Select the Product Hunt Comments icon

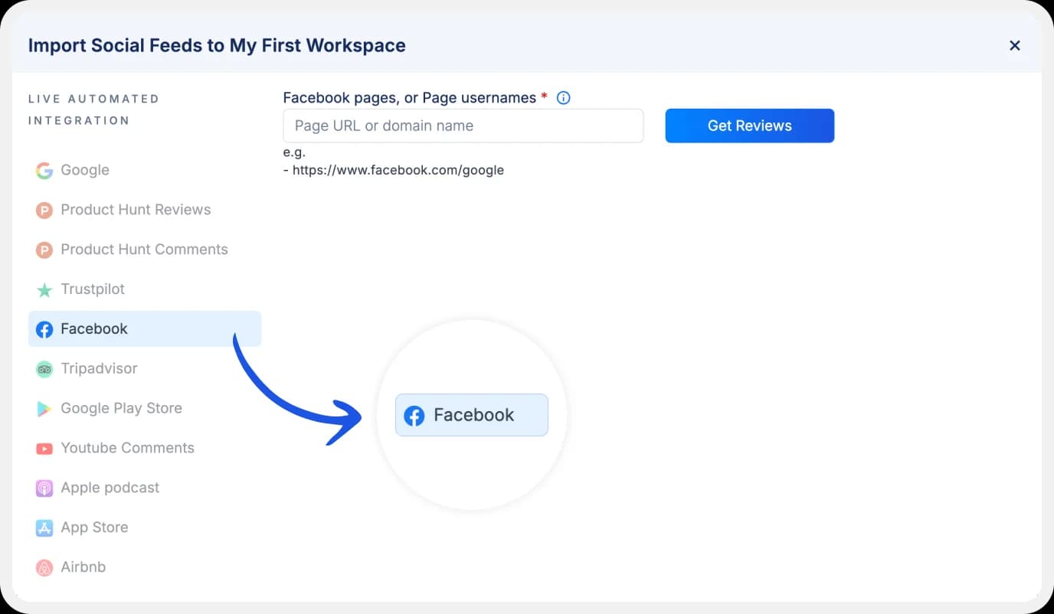44,250
